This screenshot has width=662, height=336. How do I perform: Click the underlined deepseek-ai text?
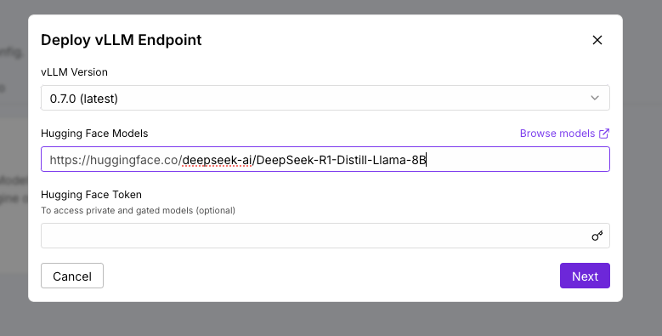click(x=217, y=160)
